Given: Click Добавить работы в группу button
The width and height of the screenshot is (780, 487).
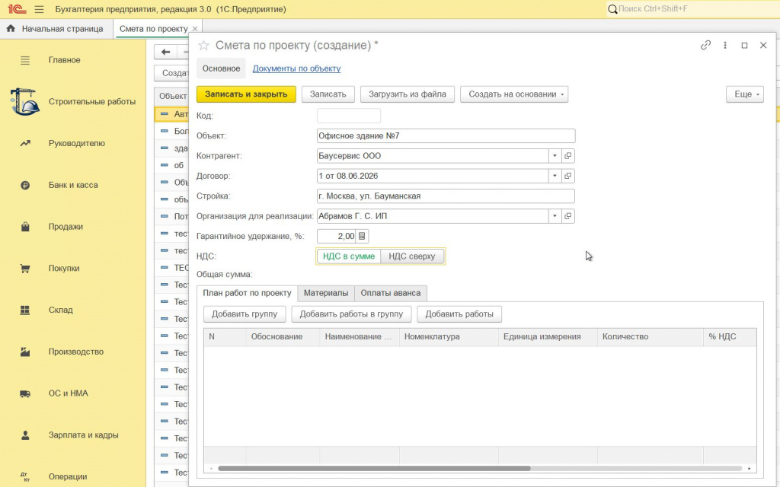Looking at the screenshot, I should pyautogui.click(x=351, y=314).
